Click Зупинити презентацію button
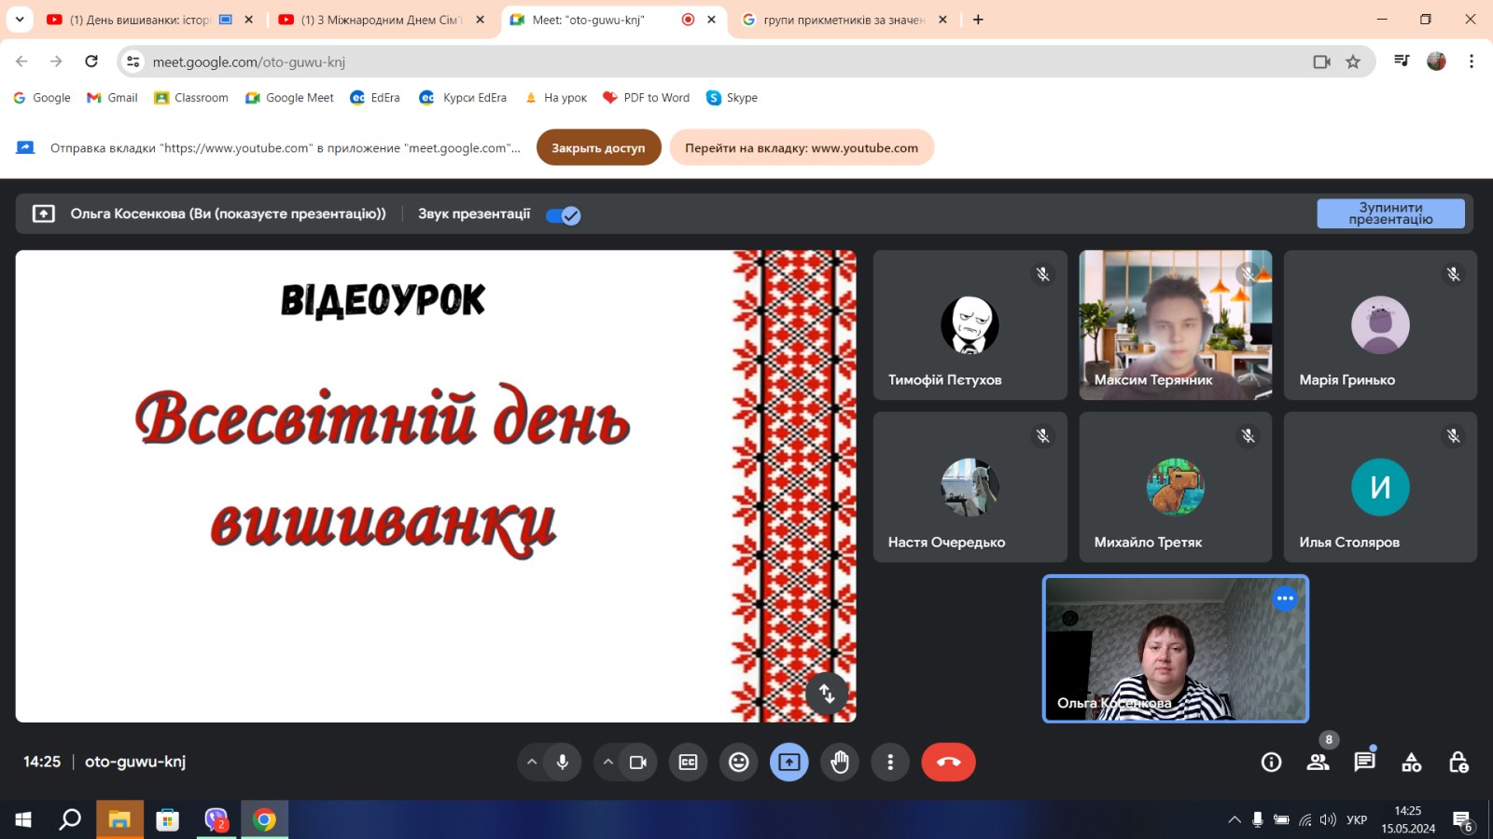Screen dimensions: 1493x839 (1390, 213)
